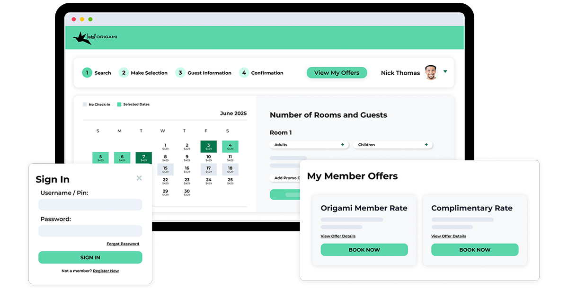
Task: Go to step 3 Guest Information
Action: coord(204,73)
